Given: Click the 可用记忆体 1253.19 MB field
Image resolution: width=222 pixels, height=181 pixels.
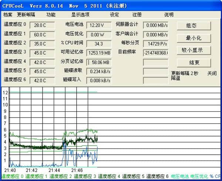Looking at the screenshot, I should (99, 53).
